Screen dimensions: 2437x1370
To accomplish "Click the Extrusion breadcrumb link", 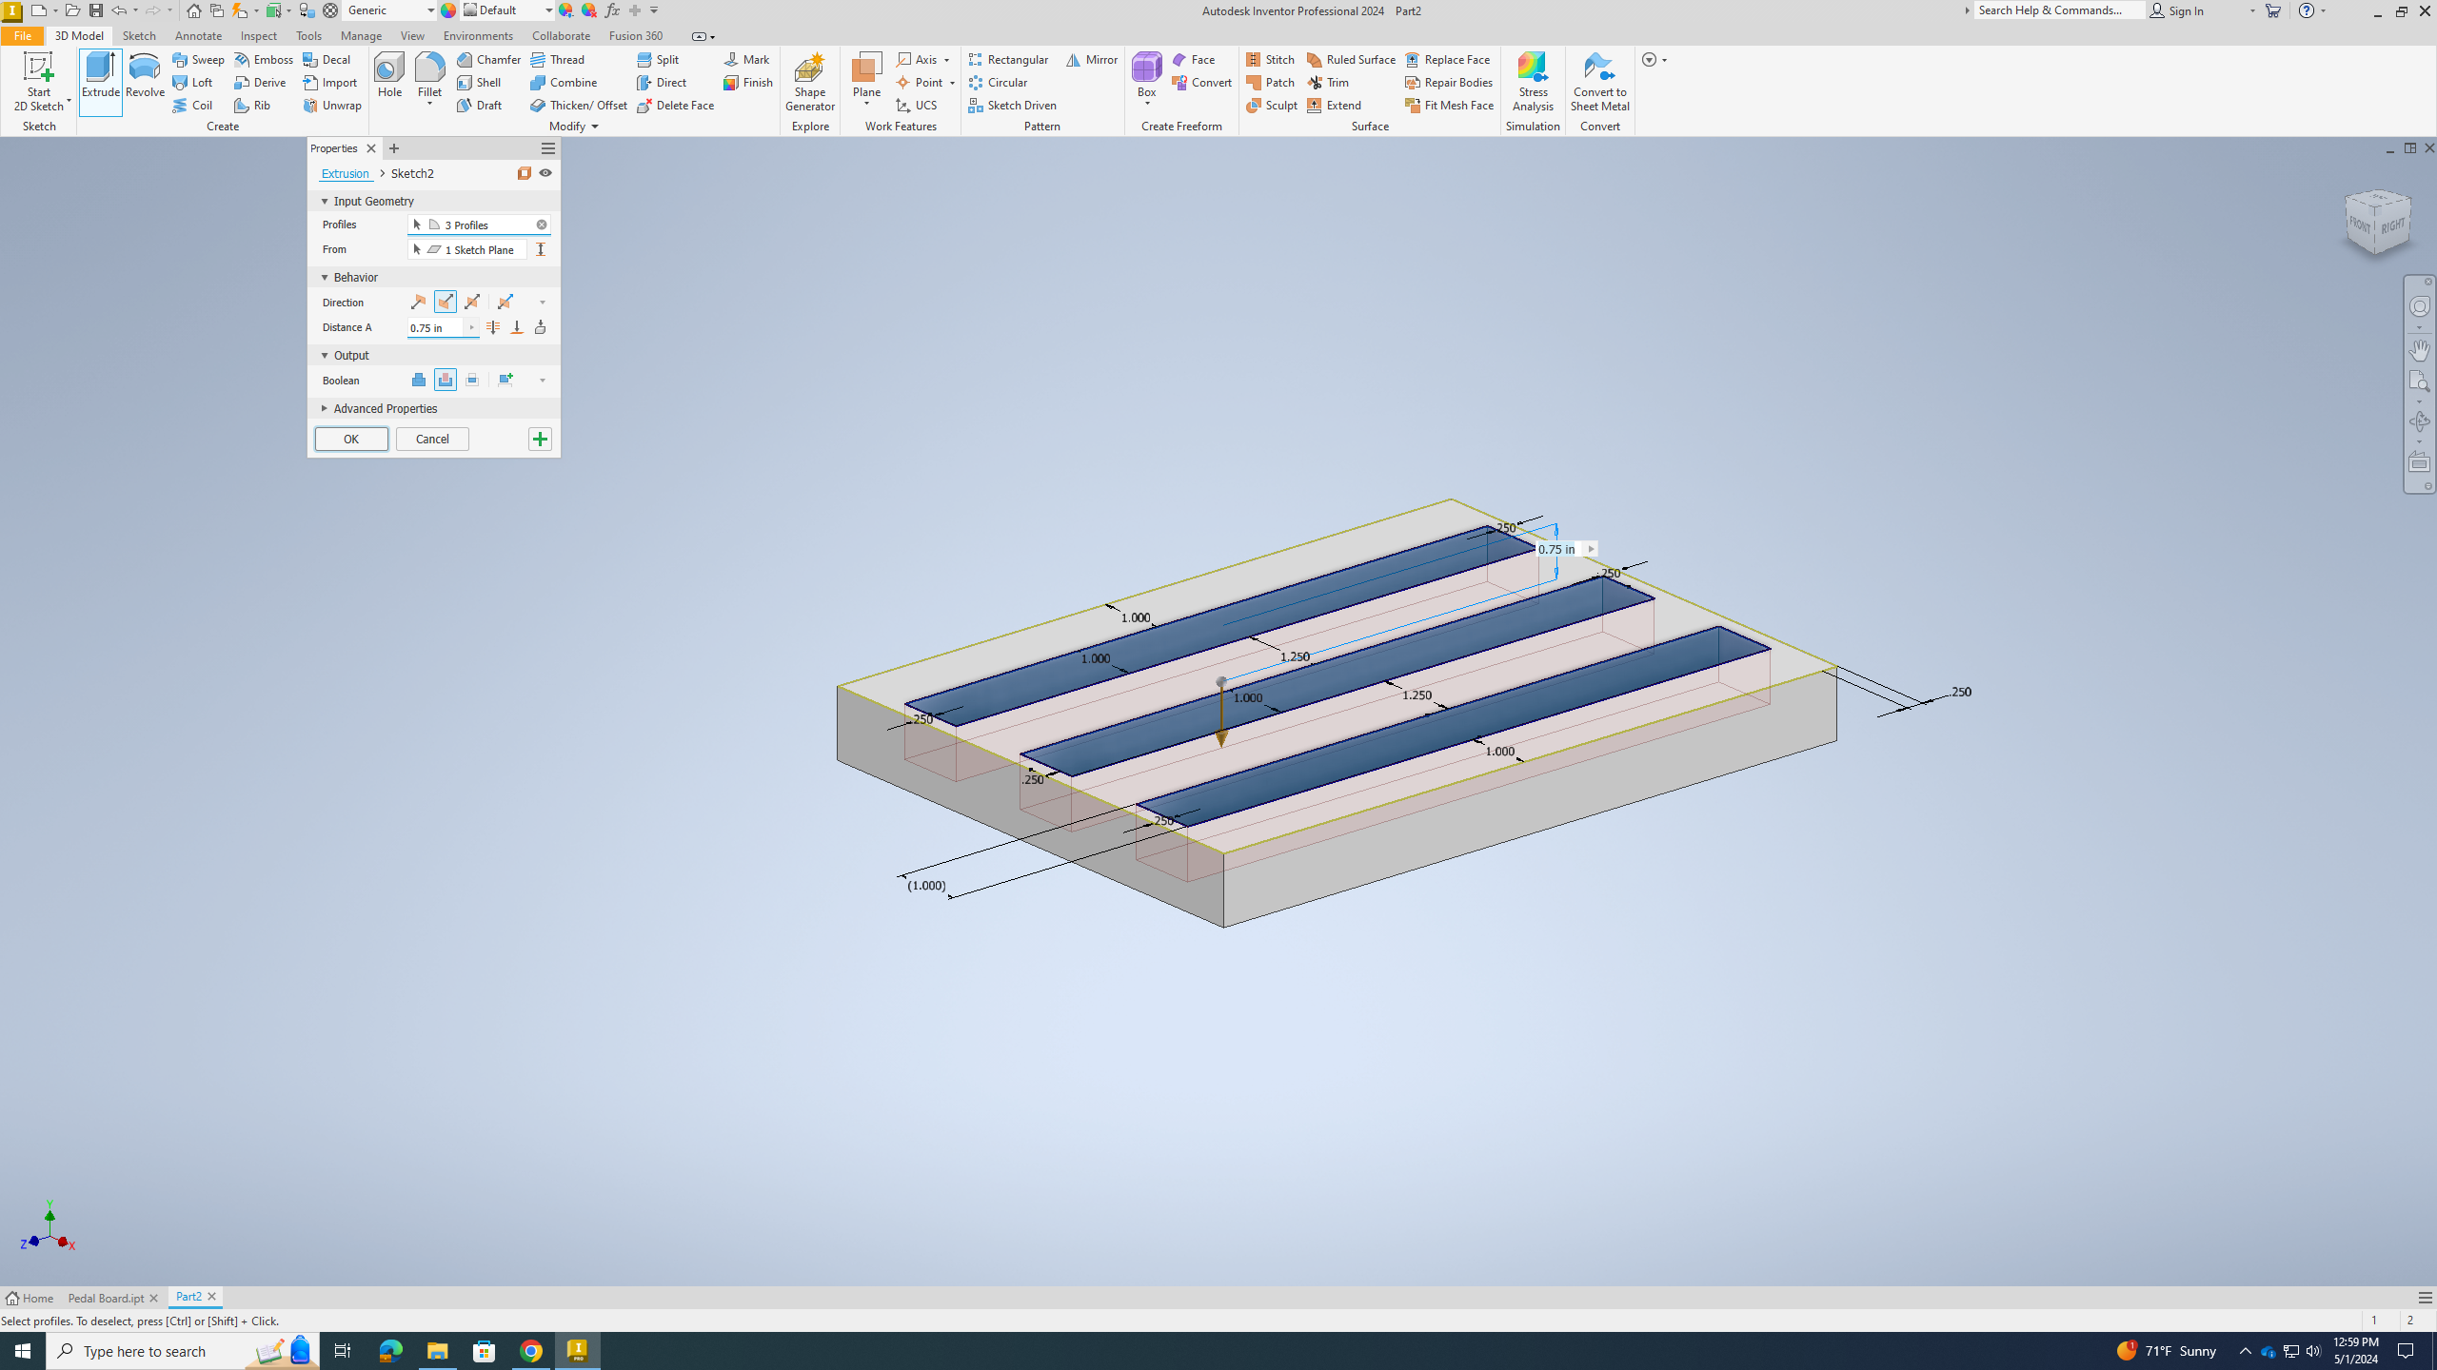I will pos(345,174).
